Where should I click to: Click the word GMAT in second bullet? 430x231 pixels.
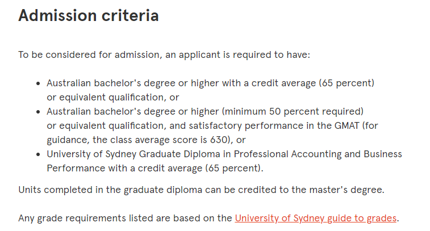[x=346, y=125]
